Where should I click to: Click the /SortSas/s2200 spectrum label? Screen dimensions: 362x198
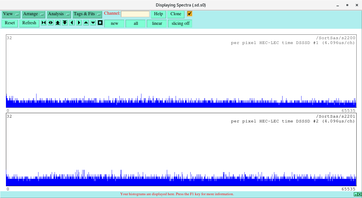coord(336,38)
